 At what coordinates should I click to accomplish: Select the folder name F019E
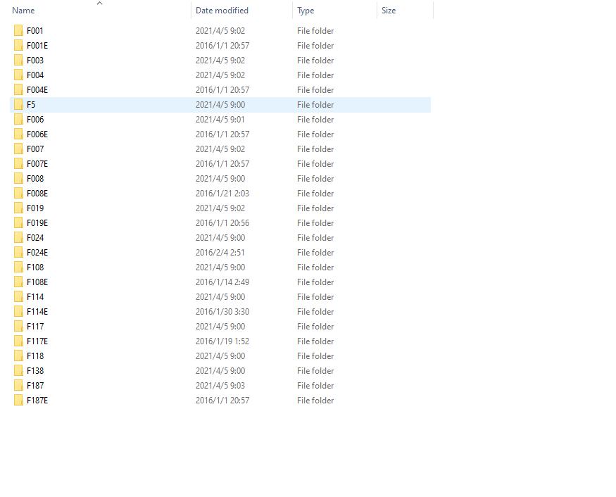37,222
